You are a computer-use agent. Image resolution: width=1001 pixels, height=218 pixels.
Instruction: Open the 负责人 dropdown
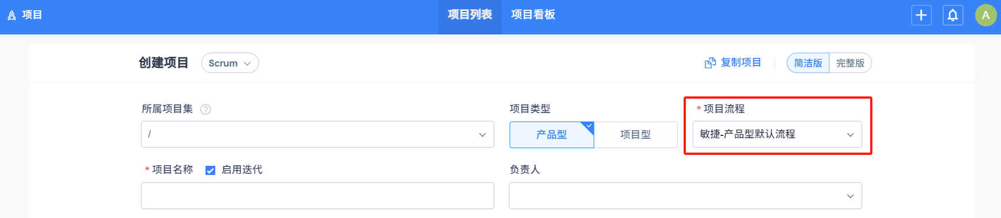[x=685, y=196]
